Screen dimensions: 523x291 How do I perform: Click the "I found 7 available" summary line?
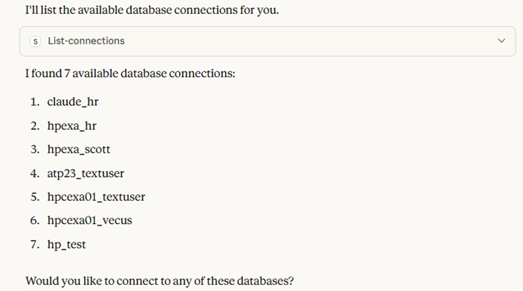[x=130, y=73]
